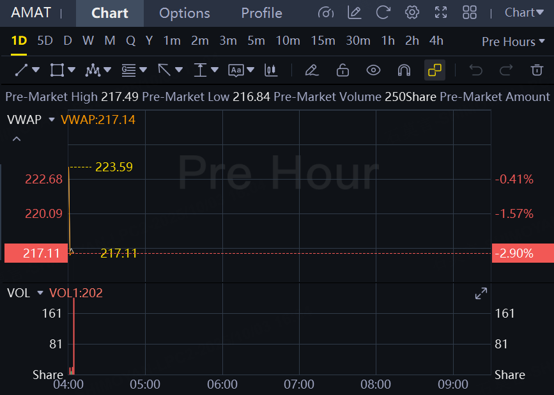Open chart settings gear icon
Image resolution: width=554 pixels, height=395 pixels.
click(x=412, y=13)
